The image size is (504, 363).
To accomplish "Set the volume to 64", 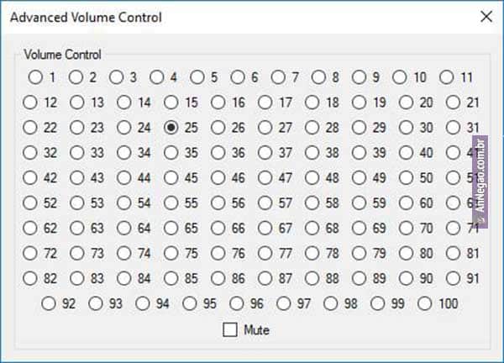I will click(x=124, y=228).
